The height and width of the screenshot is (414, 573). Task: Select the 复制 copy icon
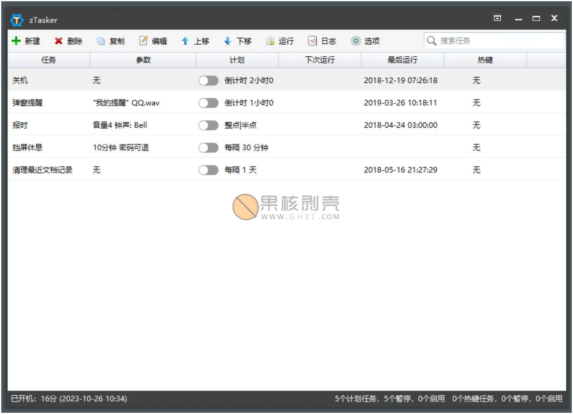click(101, 41)
